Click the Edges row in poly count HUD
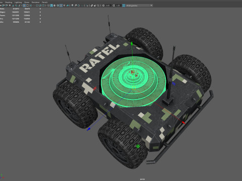 coord(20,12)
